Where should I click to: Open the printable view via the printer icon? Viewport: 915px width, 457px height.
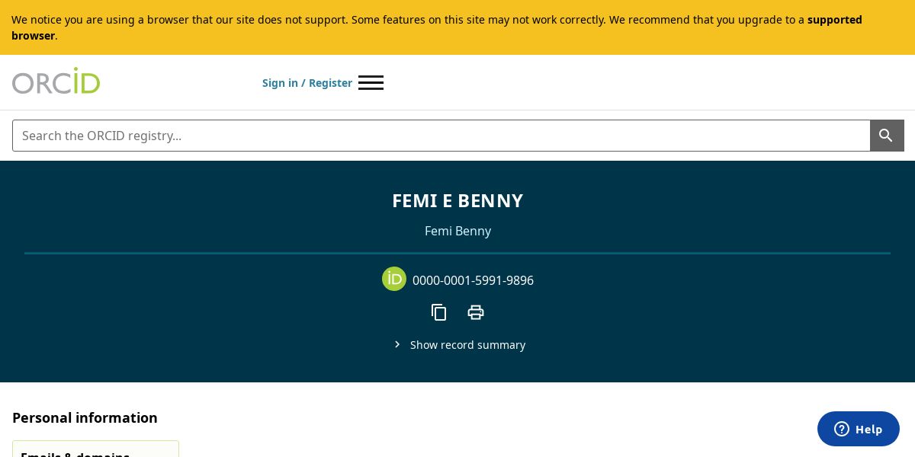tap(476, 312)
